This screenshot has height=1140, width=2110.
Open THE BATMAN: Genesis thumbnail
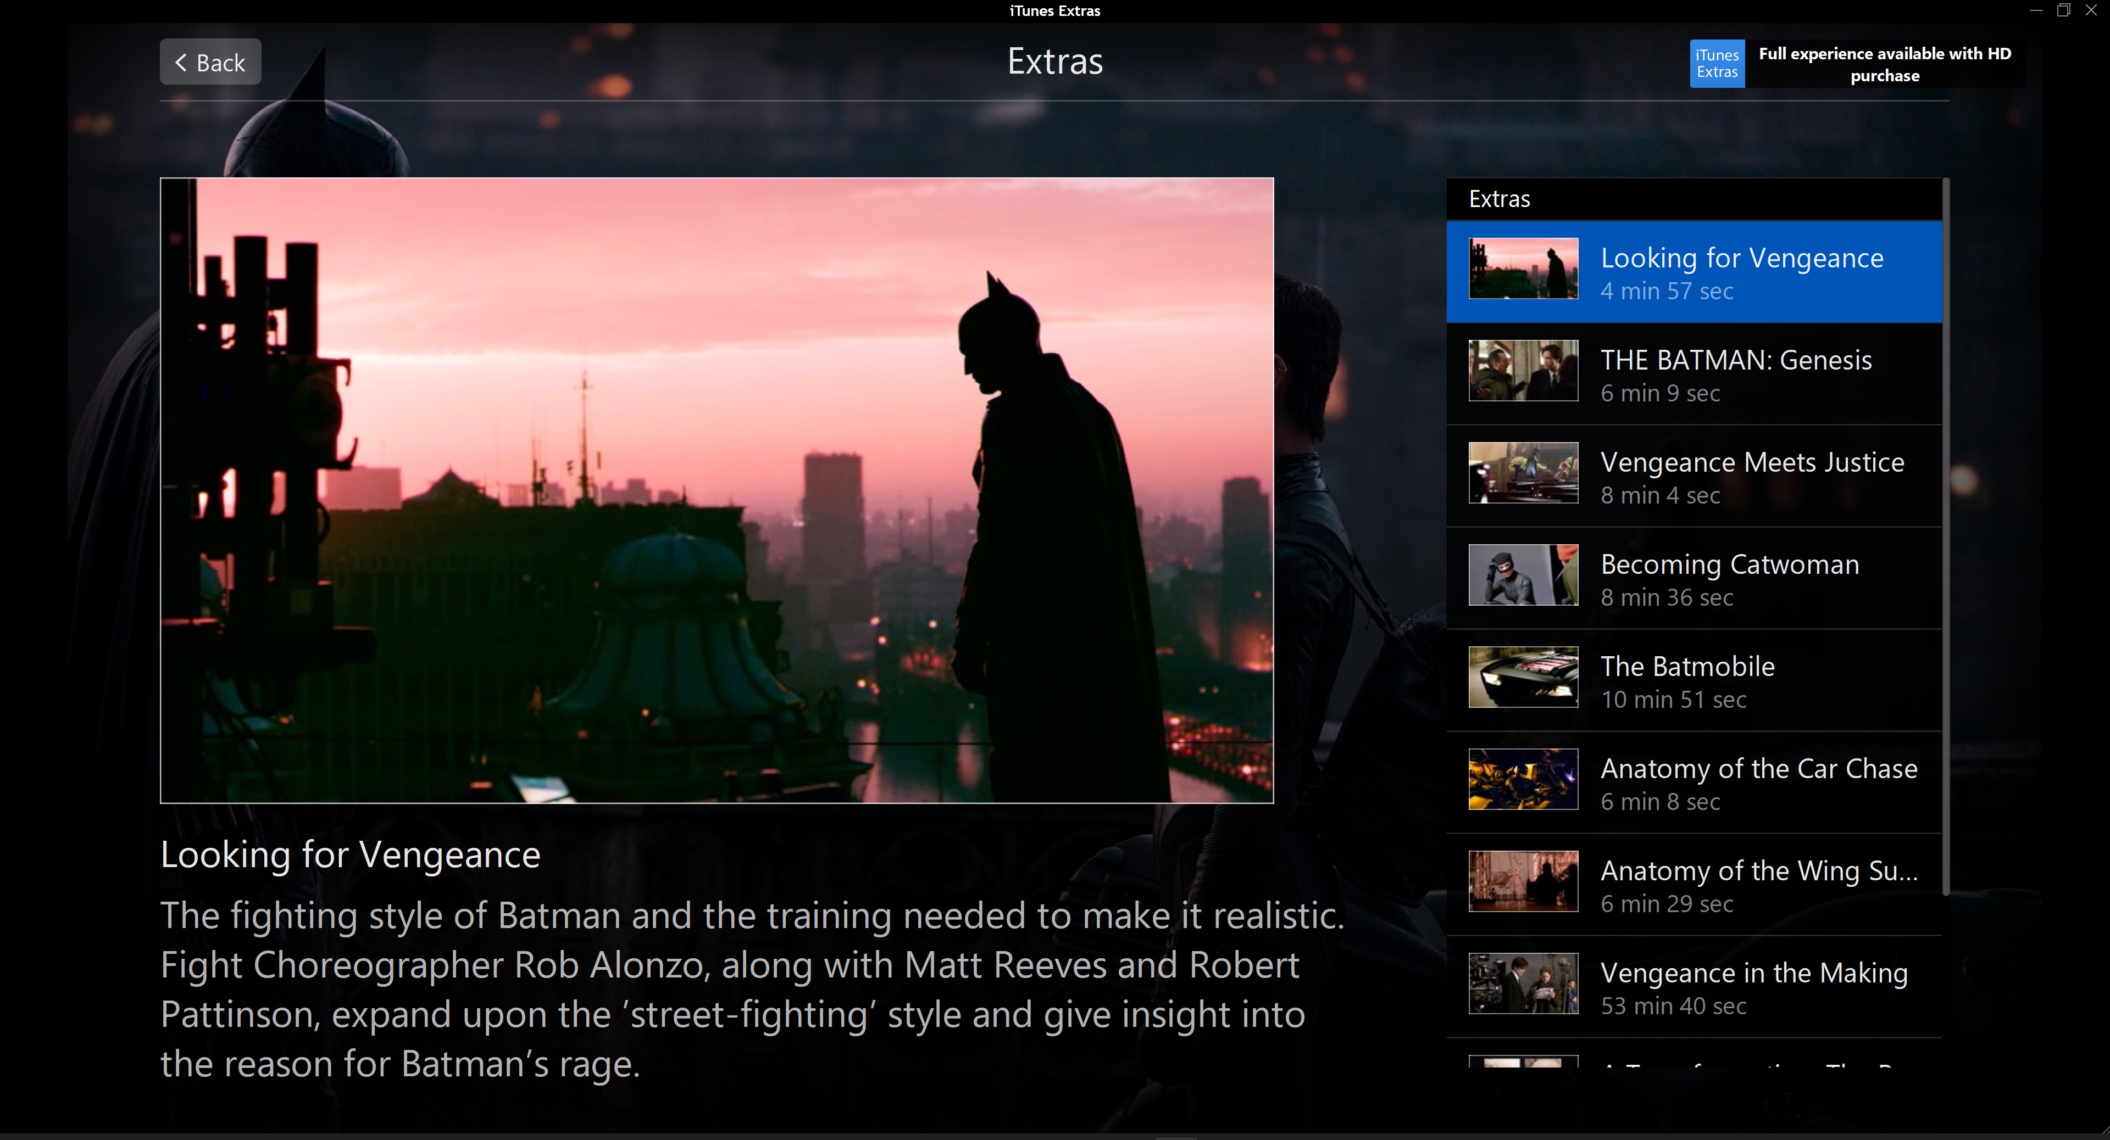1523,371
